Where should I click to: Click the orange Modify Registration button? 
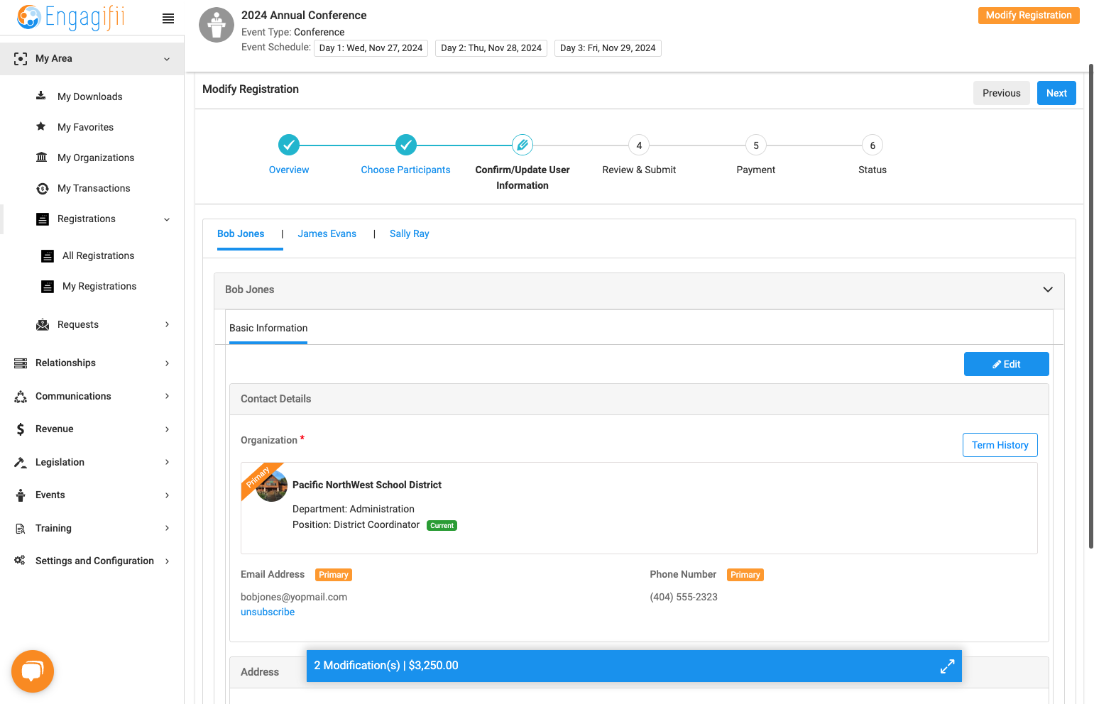click(x=1029, y=15)
